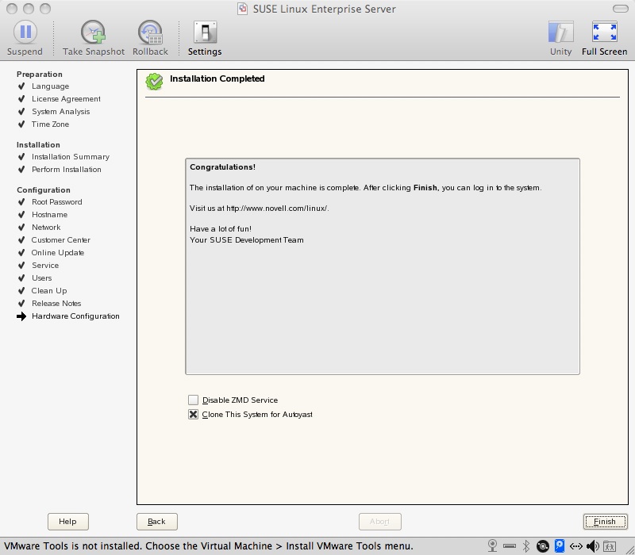
Task: Uncheck Clone This System for Autoyast
Action: click(193, 415)
